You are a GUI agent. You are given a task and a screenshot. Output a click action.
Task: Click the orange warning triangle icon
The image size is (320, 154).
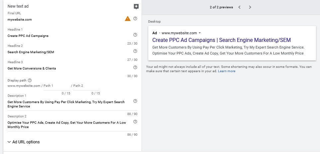[x=128, y=19]
